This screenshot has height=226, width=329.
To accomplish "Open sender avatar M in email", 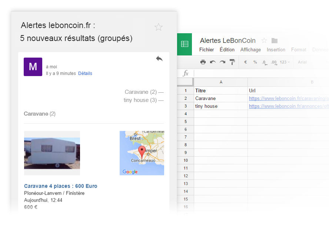I will coord(33,67).
